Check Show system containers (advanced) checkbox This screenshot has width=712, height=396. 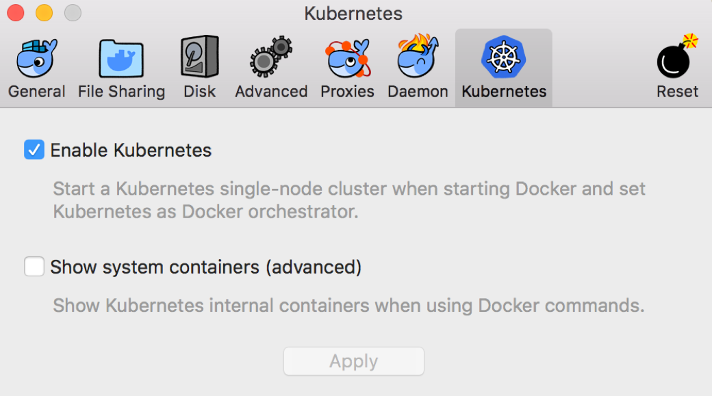[34, 266]
